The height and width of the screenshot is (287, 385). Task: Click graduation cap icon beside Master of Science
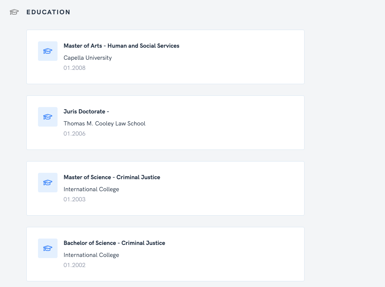pyautogui.click(x=48, y=183)
